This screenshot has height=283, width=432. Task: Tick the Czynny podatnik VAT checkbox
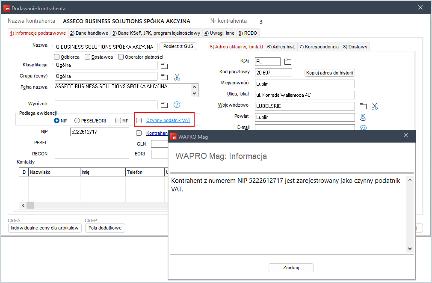(139, 121)
